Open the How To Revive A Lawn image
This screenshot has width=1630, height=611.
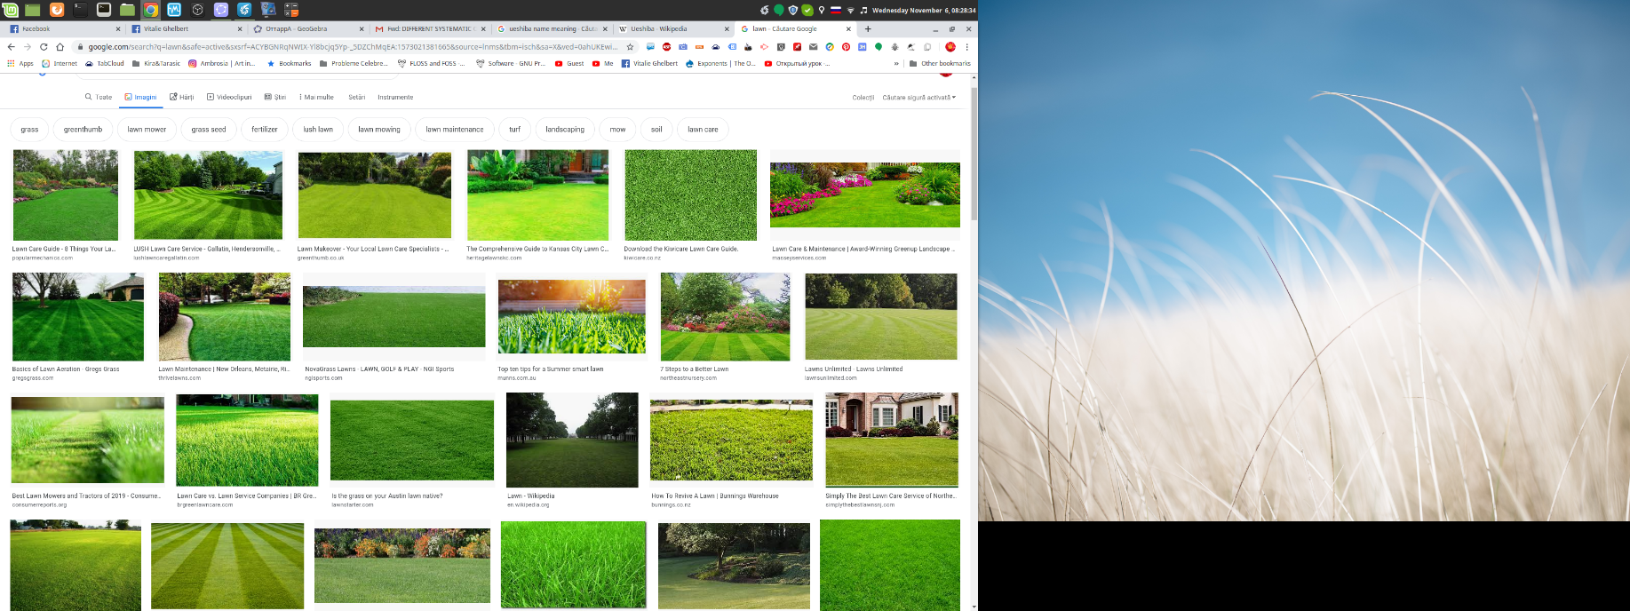tap(731, 440)
